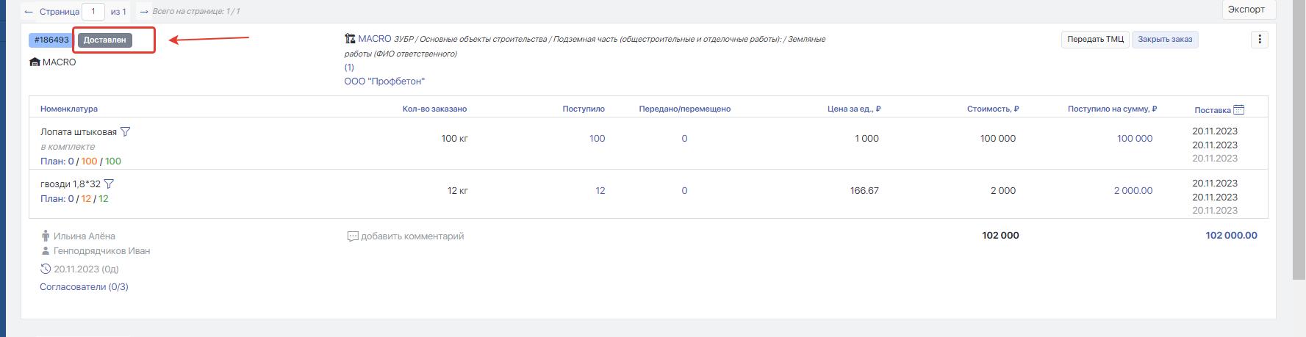
Task: Click the speech bubble comment icon
Action: [352, 236]
